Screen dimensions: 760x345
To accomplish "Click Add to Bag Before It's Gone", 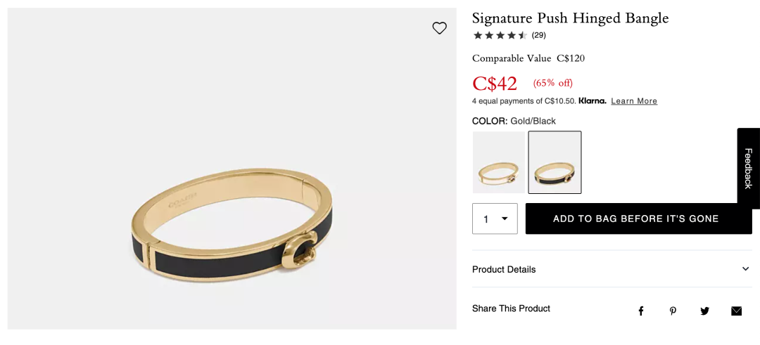I will pyautogui.click(x=638, y=219).
